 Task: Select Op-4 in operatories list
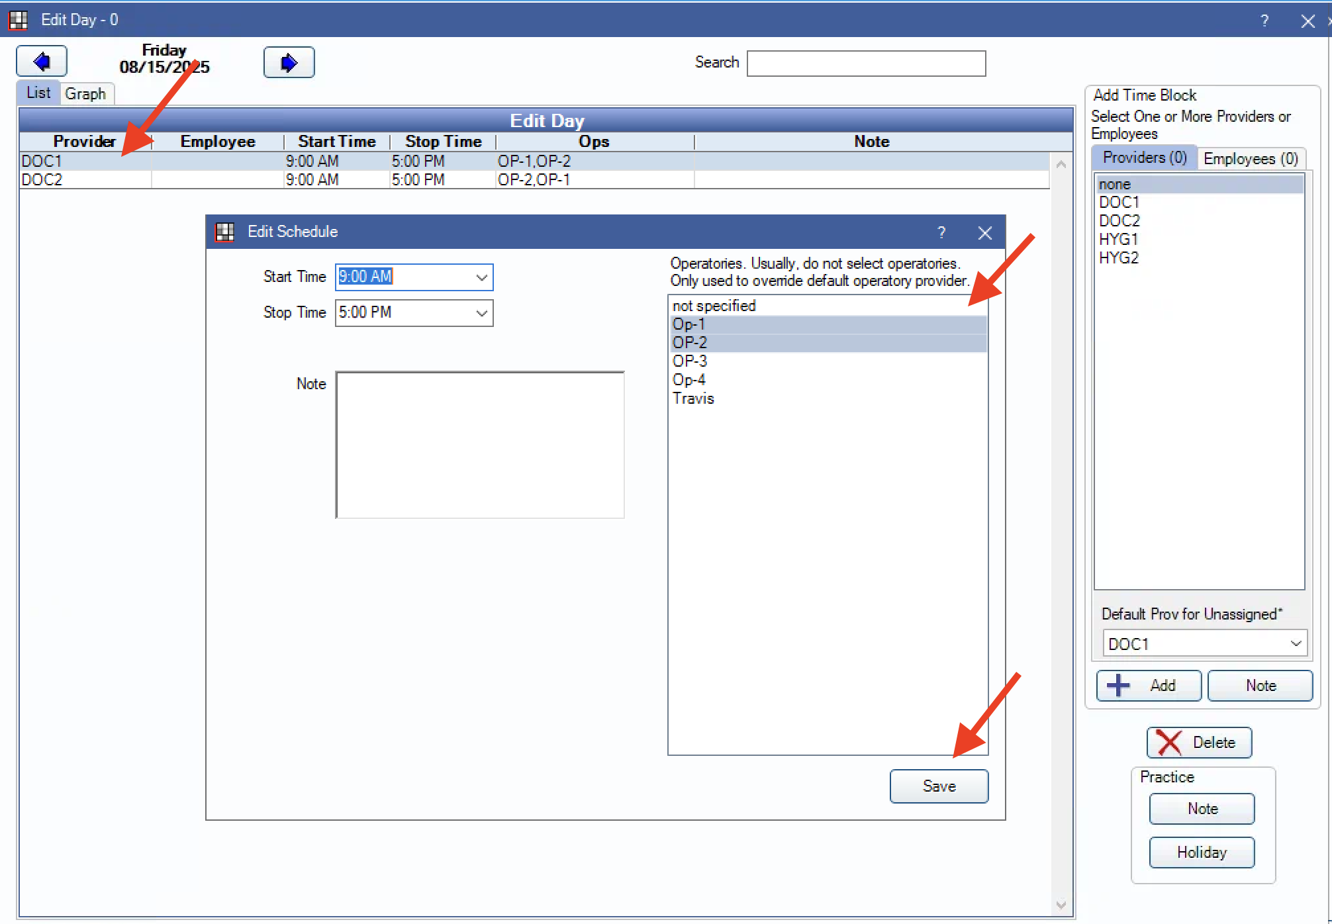pyautogui.click(x=689, y=380)
